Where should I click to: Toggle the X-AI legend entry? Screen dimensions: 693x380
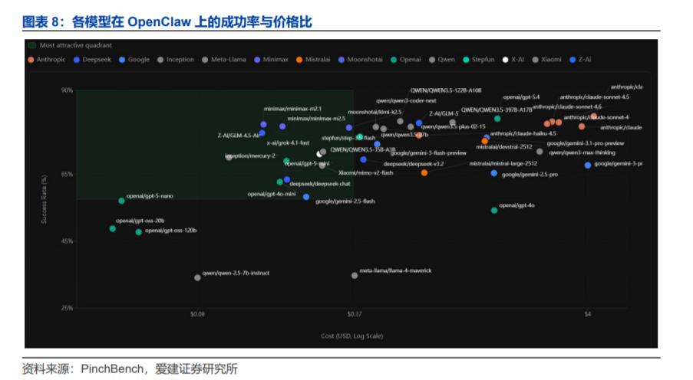click(513, 60)
